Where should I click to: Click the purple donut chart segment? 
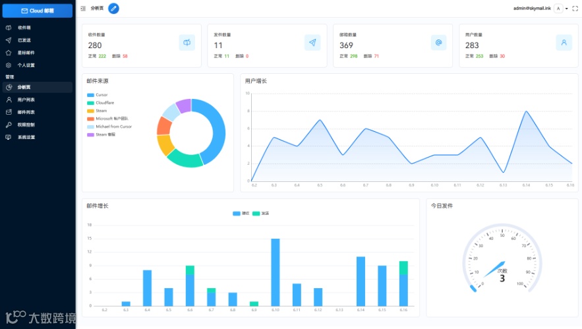point(183,105)
